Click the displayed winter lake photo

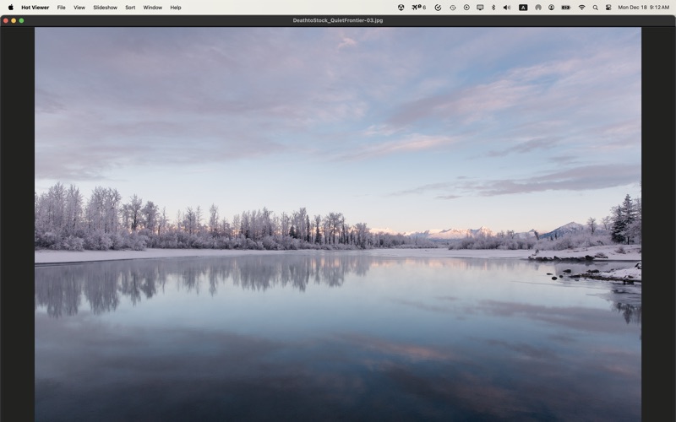338,225
